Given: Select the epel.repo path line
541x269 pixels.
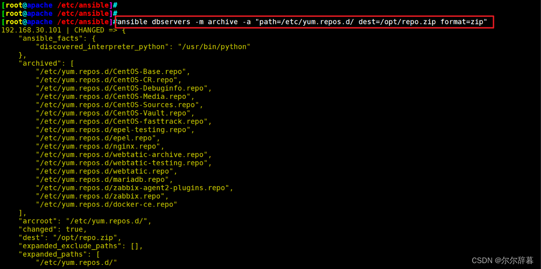Looking at the screenshot, I should pyautogui.click(x=98, y=138).
